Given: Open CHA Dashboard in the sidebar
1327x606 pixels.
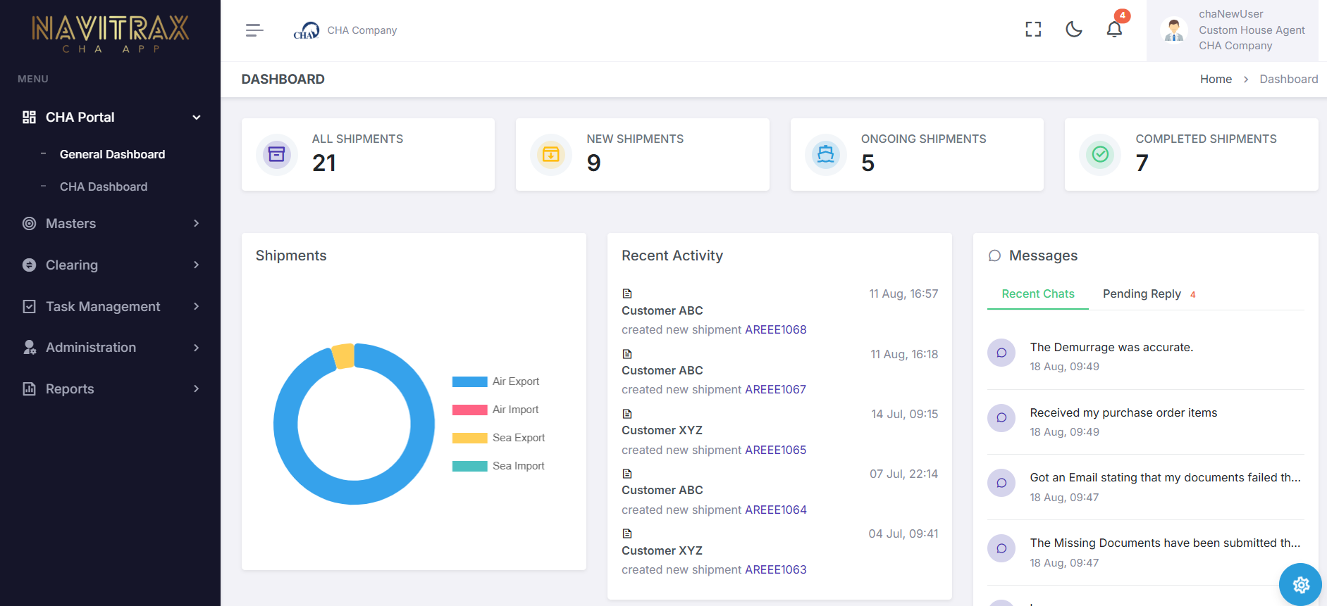Looking at the screenshot, I should 104,187.
